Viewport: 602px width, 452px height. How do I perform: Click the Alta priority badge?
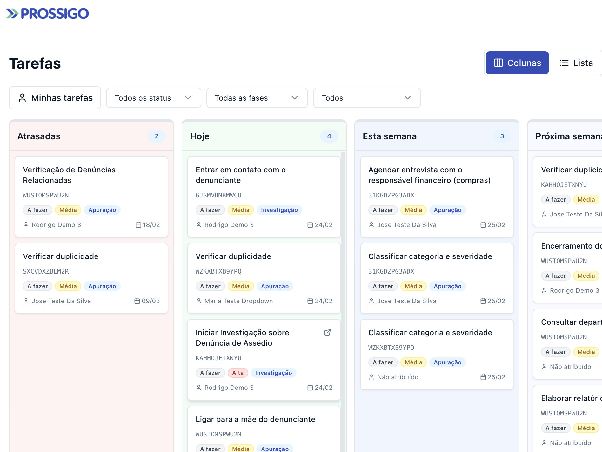point(238,373)
